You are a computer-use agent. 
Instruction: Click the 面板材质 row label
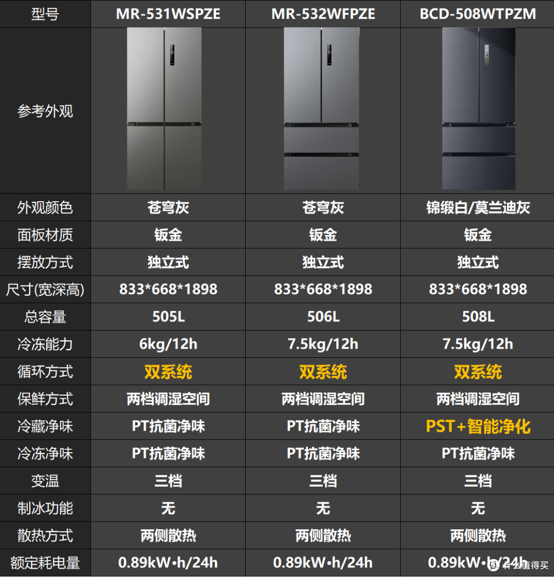45,235
